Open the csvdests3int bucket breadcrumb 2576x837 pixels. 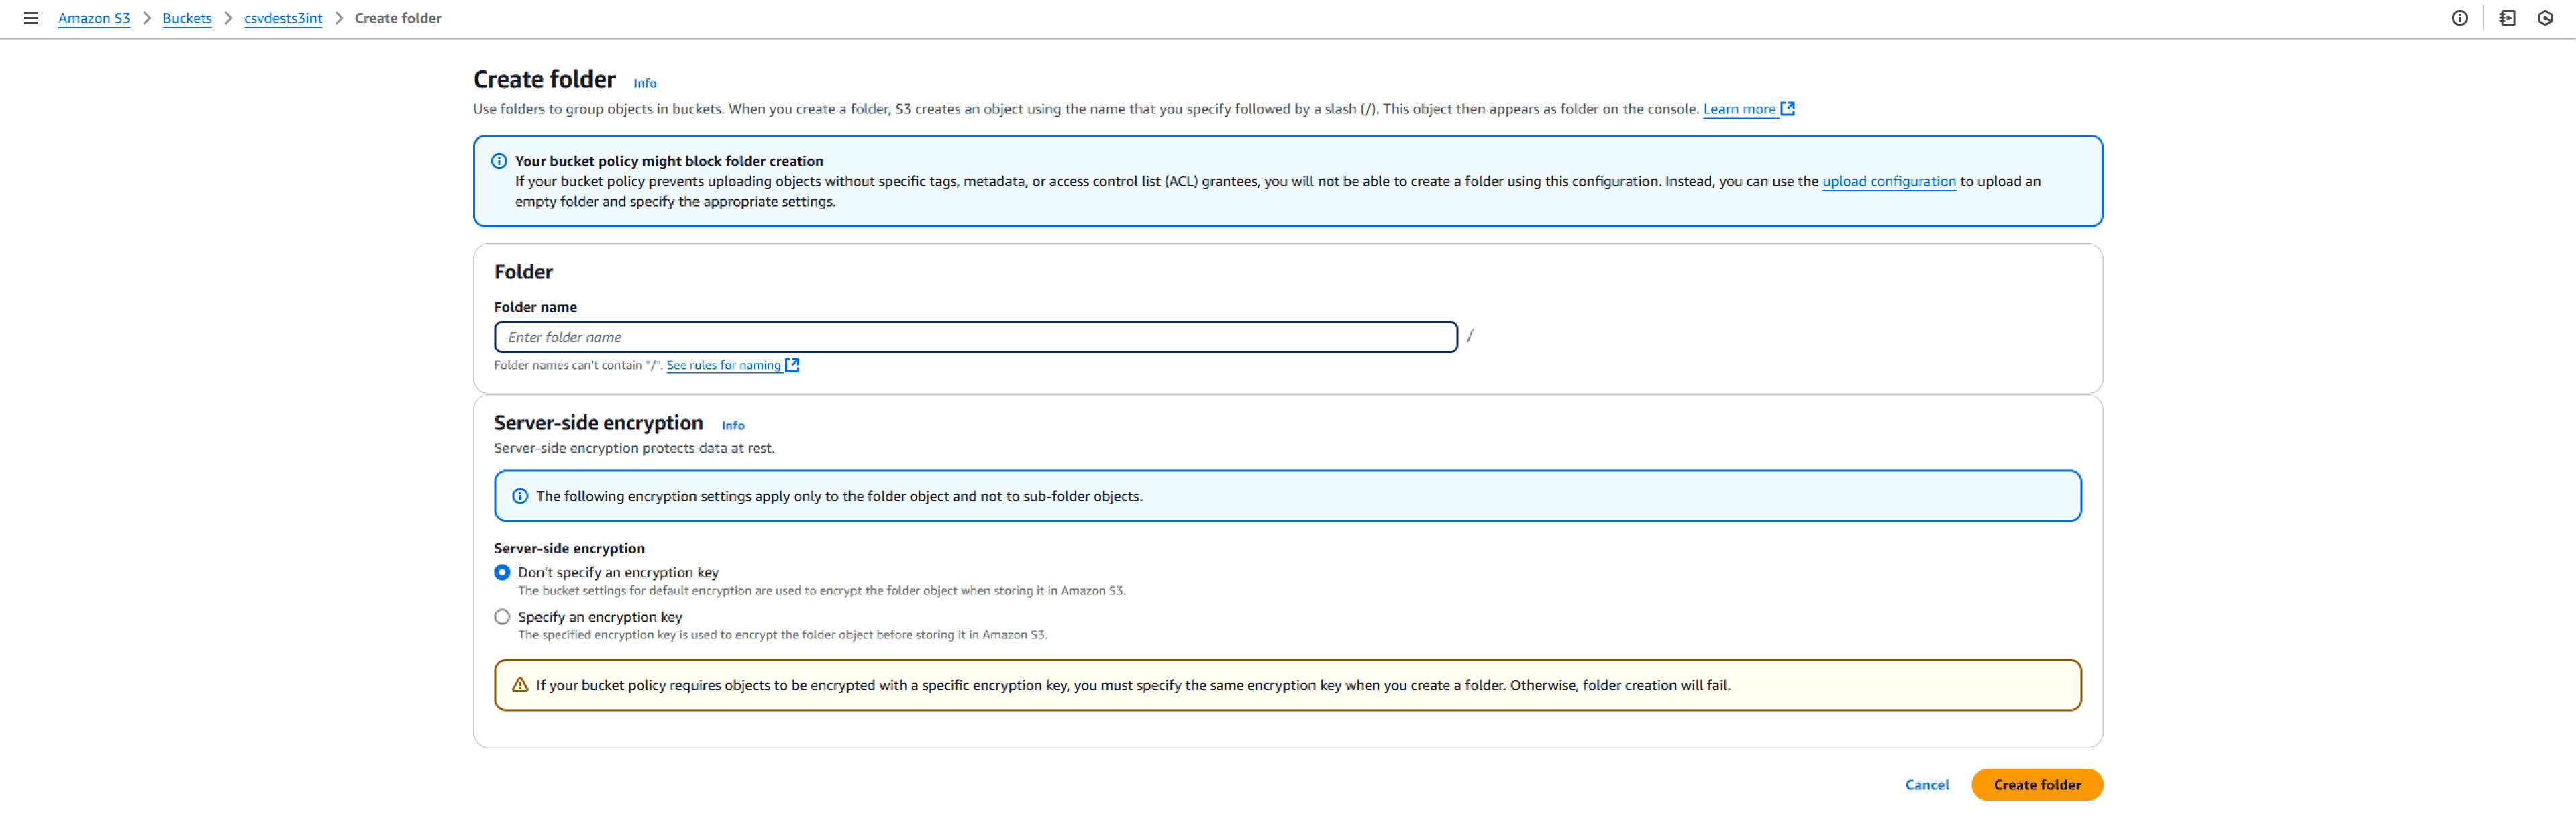[x=283, y=18]
